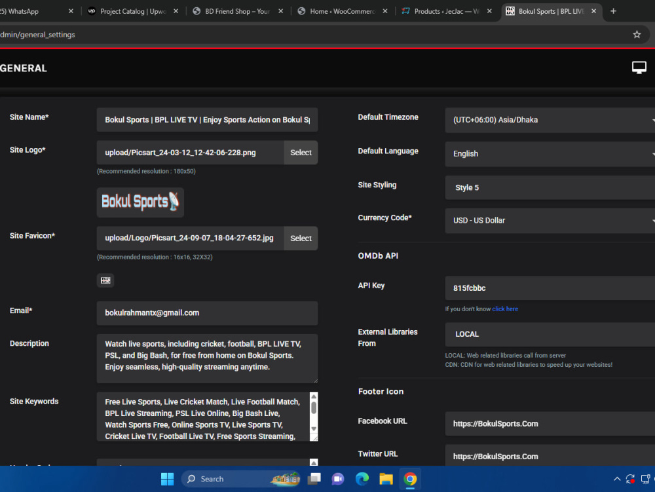Close the Bokul Sports tab
Viewport: 655px width, 492px height.
coord(593,11)
